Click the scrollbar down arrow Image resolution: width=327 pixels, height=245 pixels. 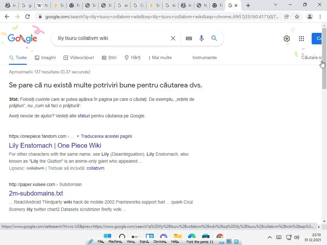(x=324, y=221)
